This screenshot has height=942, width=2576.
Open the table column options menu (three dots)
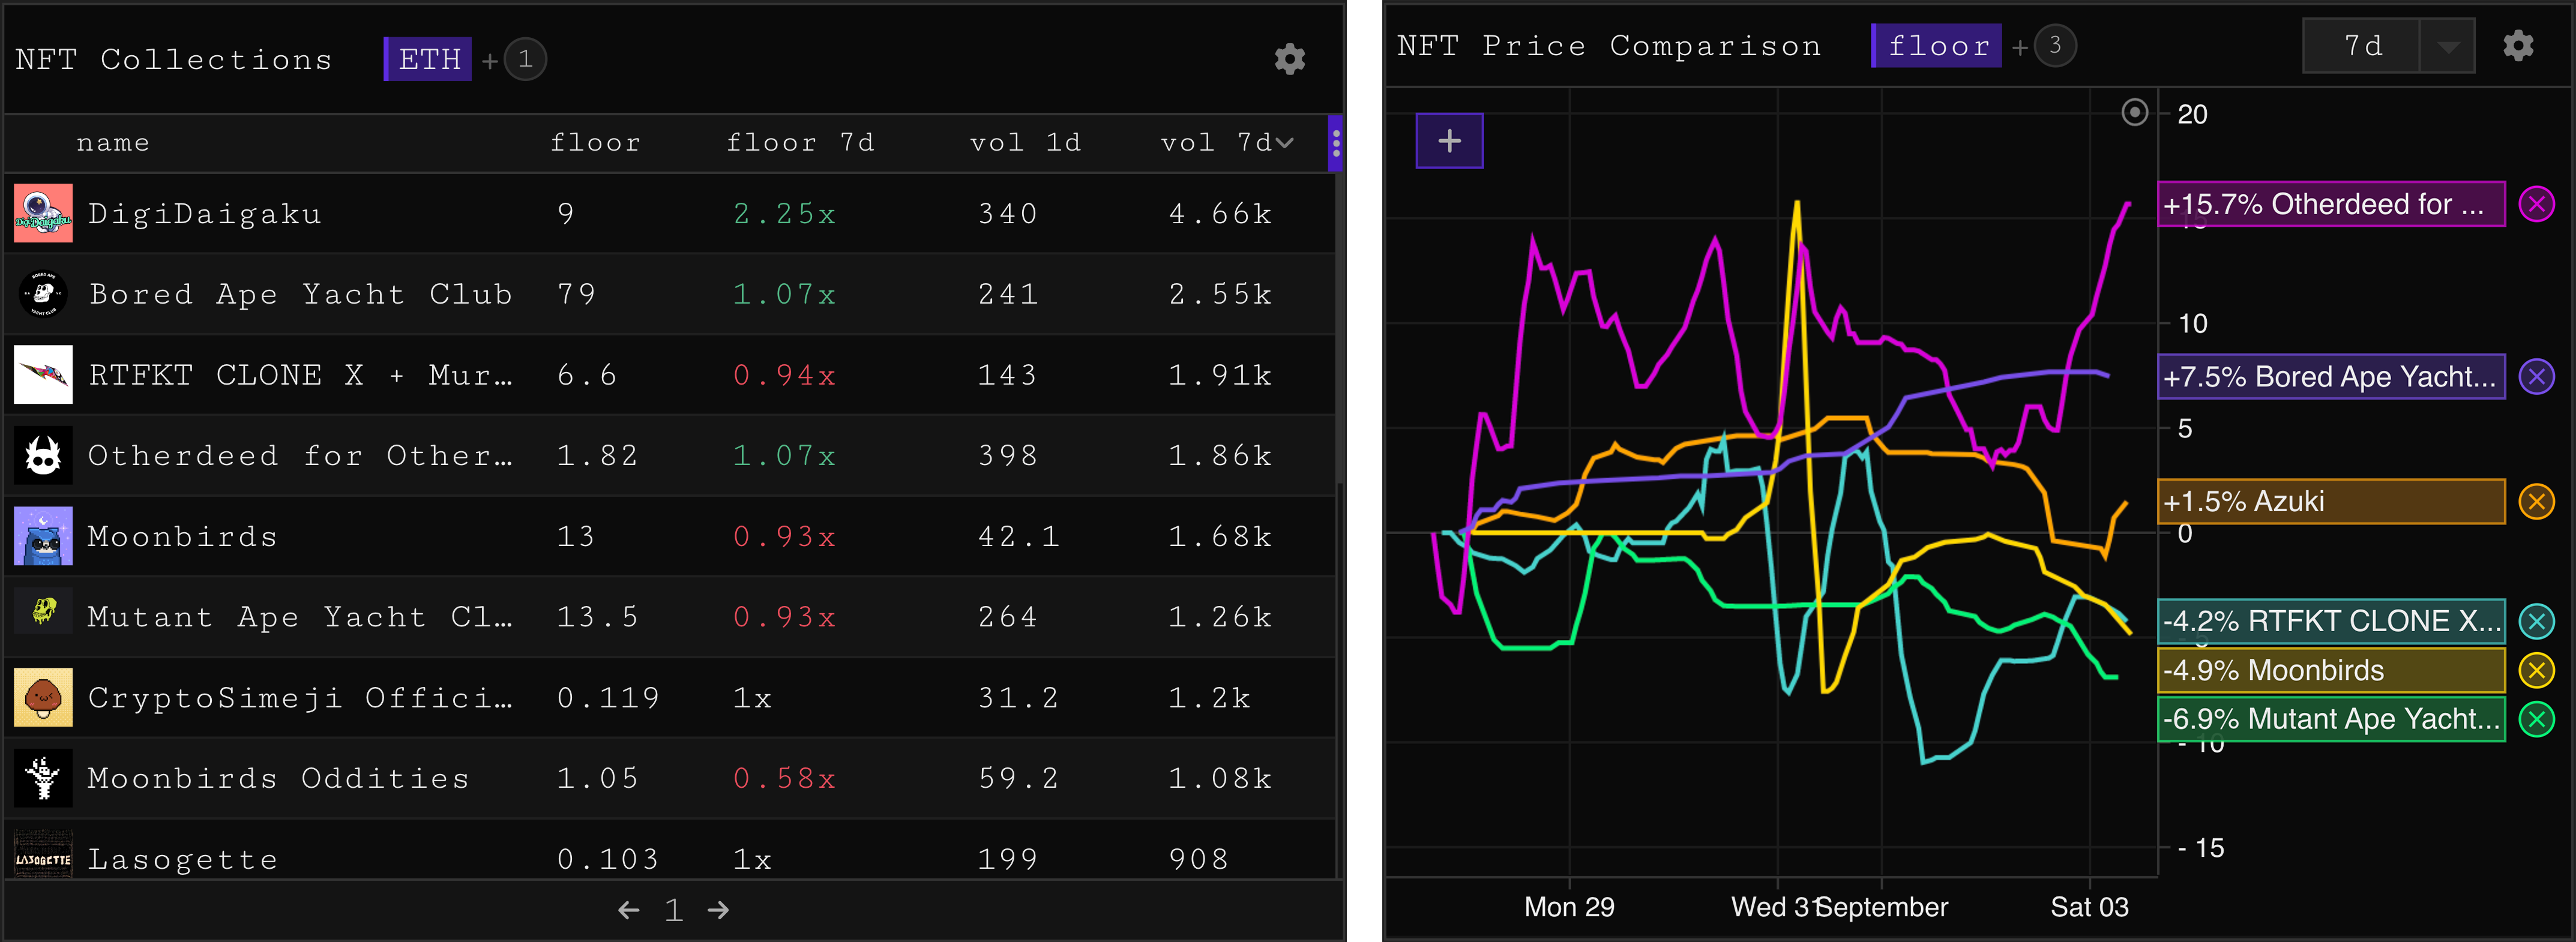(1335, 144)
